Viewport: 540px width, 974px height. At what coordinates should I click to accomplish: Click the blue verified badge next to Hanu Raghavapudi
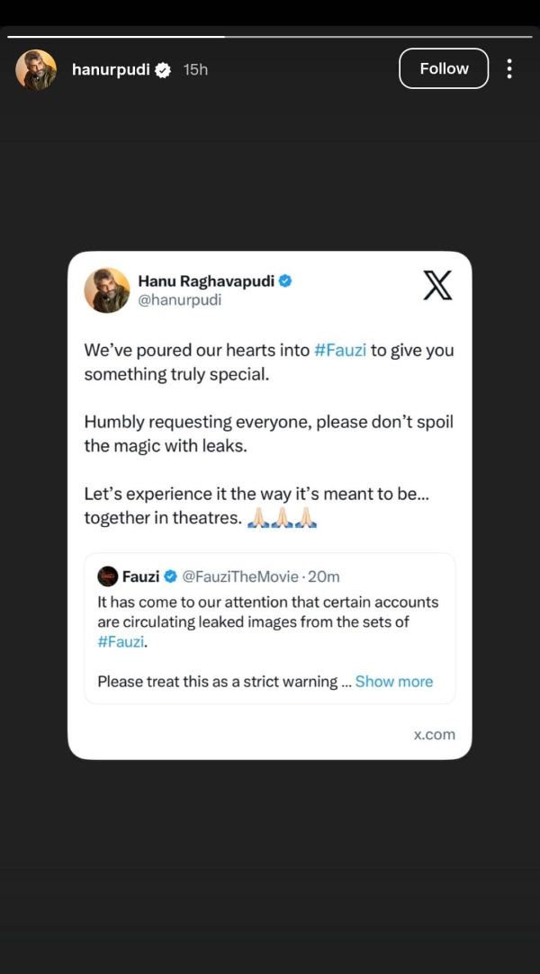click(x=285, y=281)
